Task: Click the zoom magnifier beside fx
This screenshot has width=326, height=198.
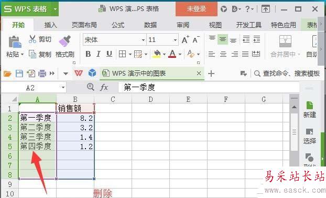Action: (x=91, y=87)
